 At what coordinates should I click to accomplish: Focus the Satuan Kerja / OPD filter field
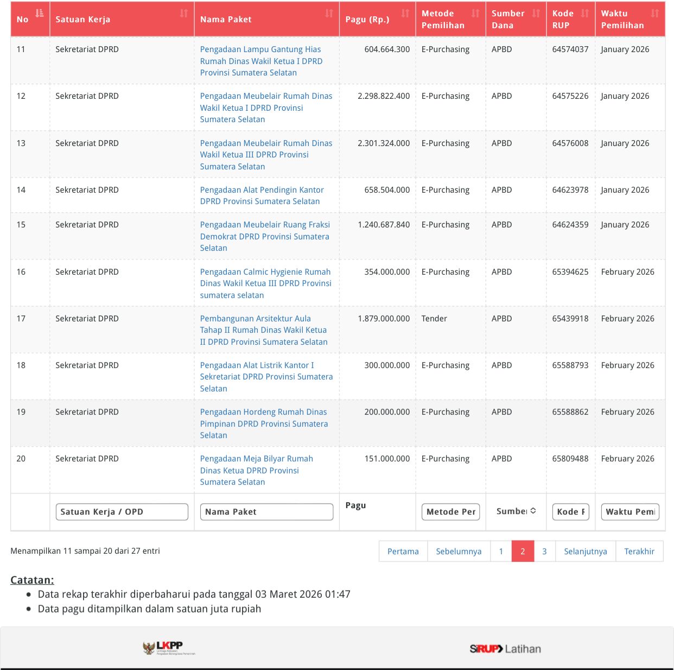[122, 511]
